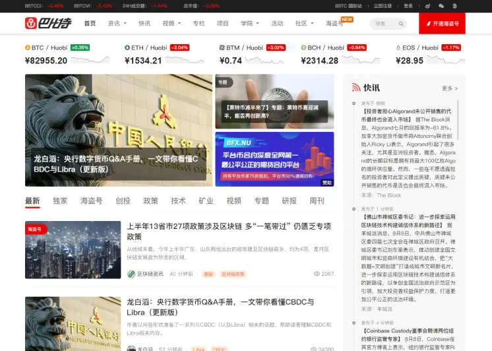Click the 区块链资讯 author name

tap(150, 274)
